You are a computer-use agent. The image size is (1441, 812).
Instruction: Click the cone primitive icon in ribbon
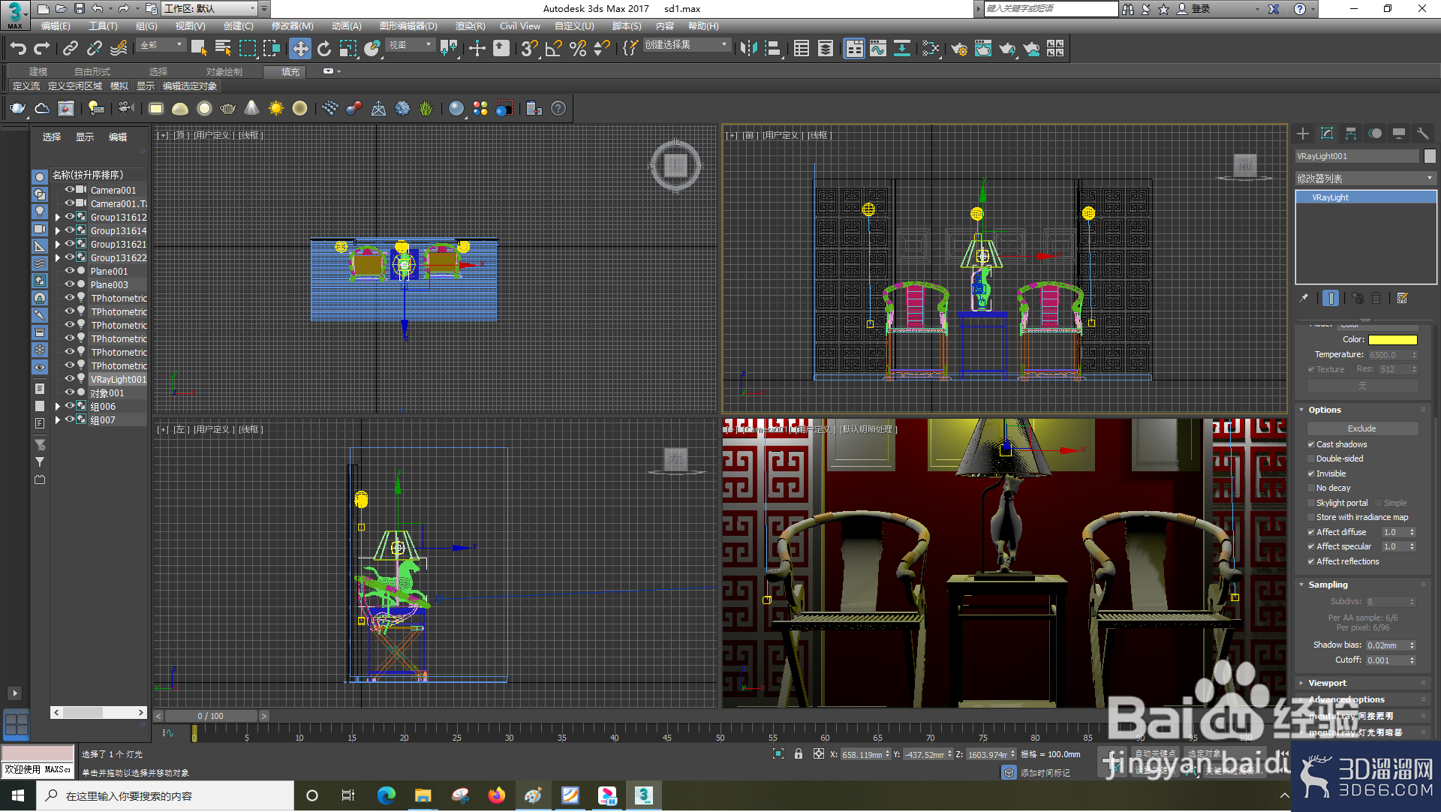coord(252,109)
